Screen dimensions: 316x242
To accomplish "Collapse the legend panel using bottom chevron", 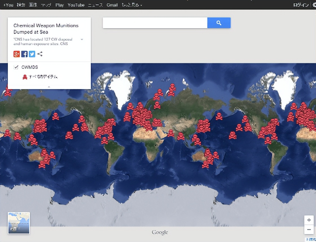I will click(49, 87).
